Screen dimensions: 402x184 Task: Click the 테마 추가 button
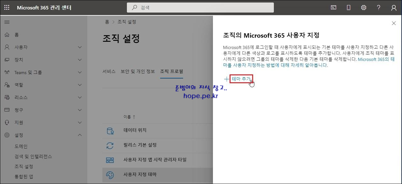241,79
